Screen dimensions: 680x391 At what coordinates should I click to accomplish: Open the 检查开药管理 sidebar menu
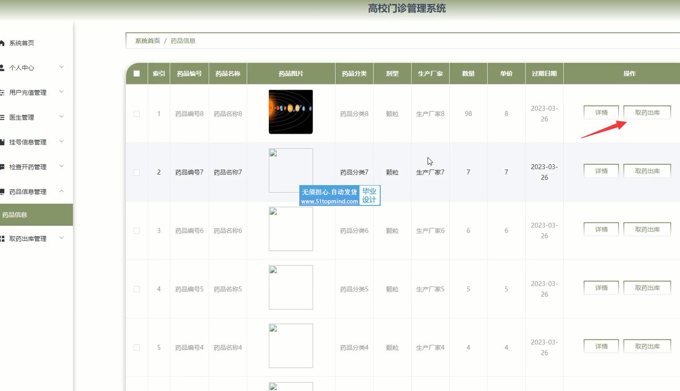point(28,167)
